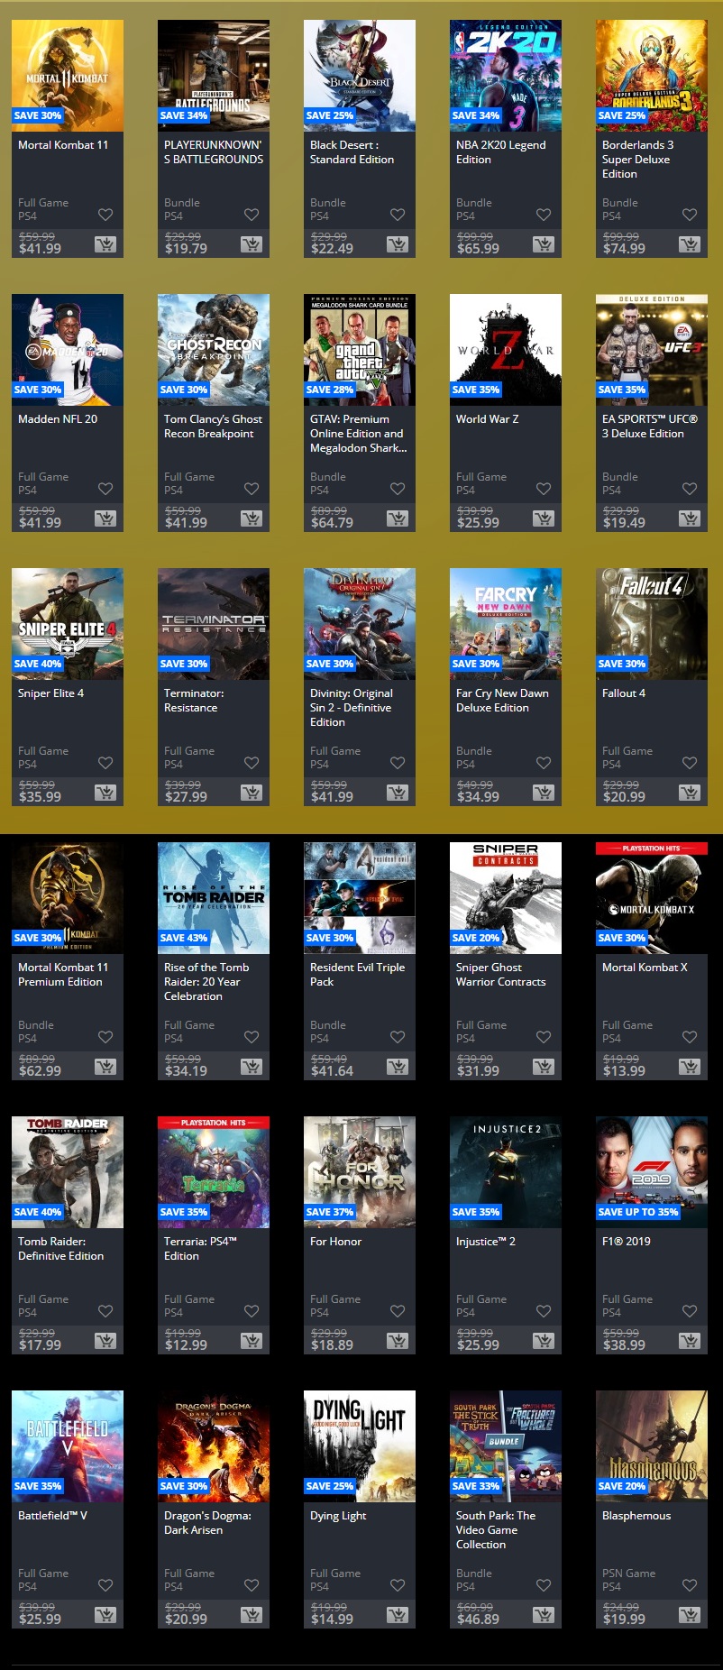This screenshot has height=1670, width=723.
Task: Click South Park Collection $46.89 price
Action: (x=478, y=1620)
